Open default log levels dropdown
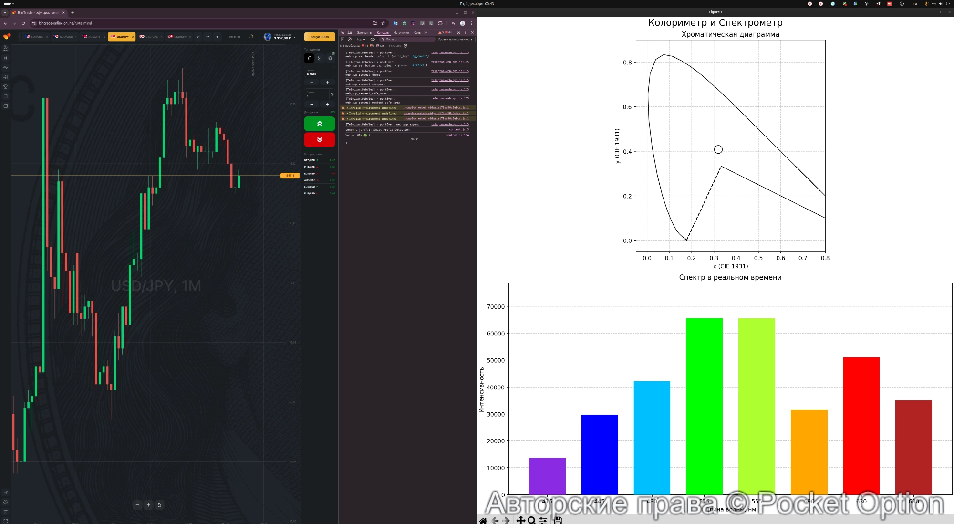Viewport: 954px width, 524px height. (455, 39)
